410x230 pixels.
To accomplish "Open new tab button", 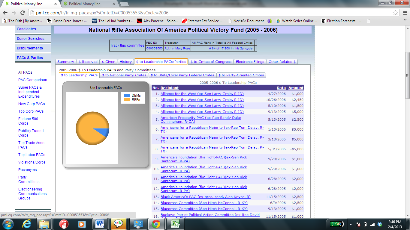I will click(x=124, y=4).
